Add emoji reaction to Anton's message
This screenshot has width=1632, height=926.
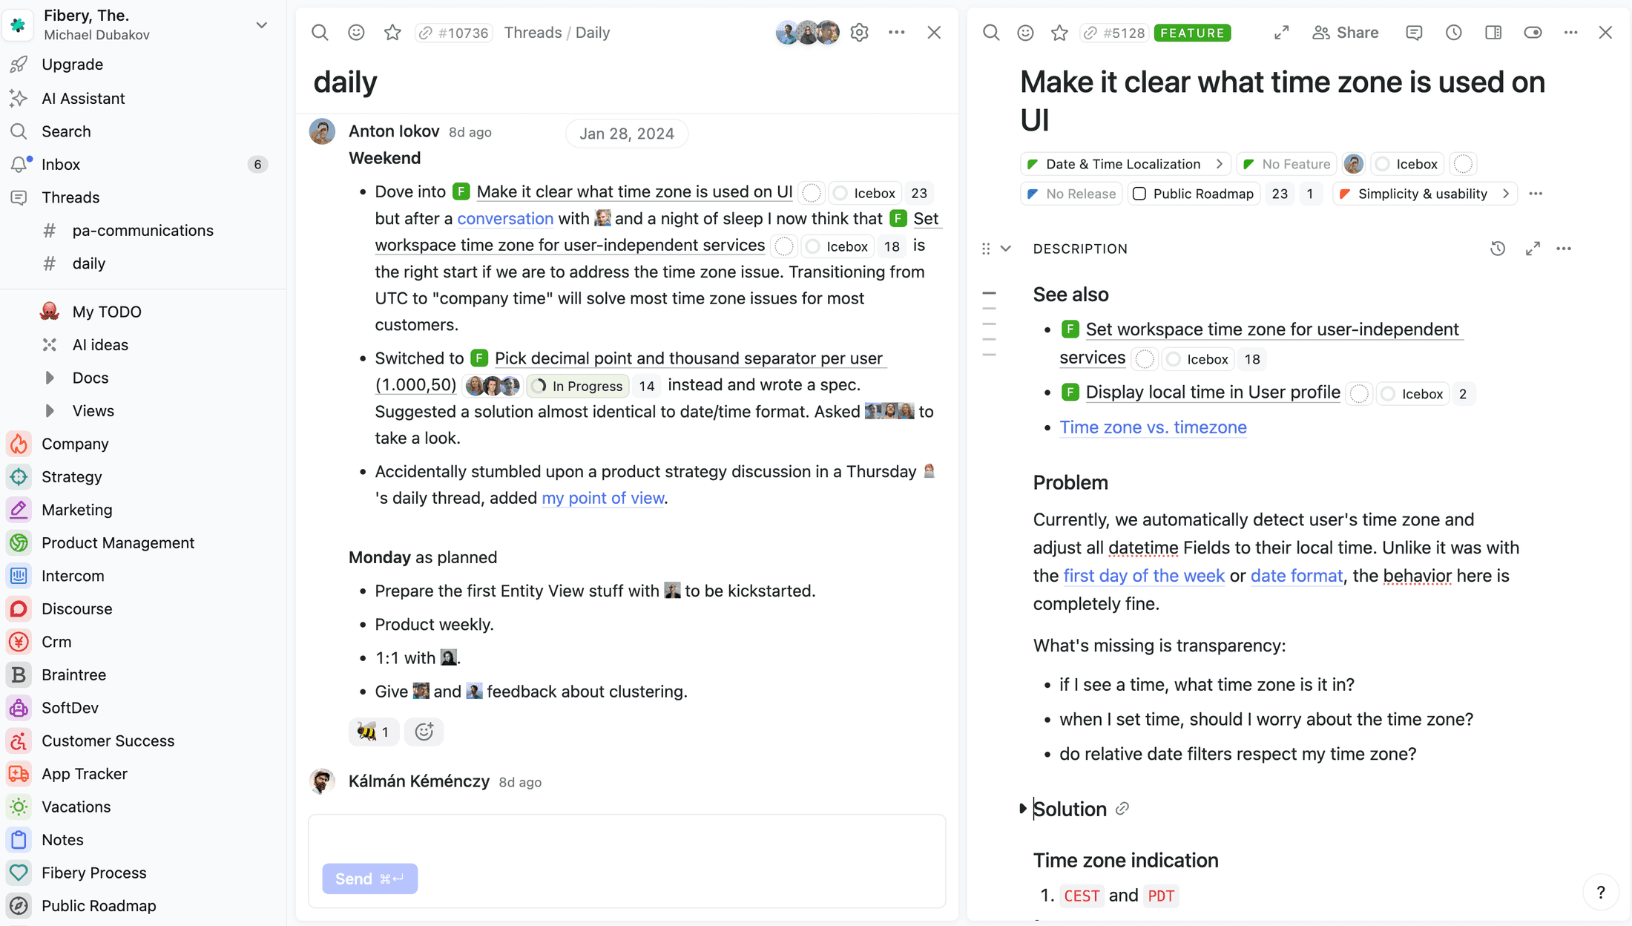(424, 732)
